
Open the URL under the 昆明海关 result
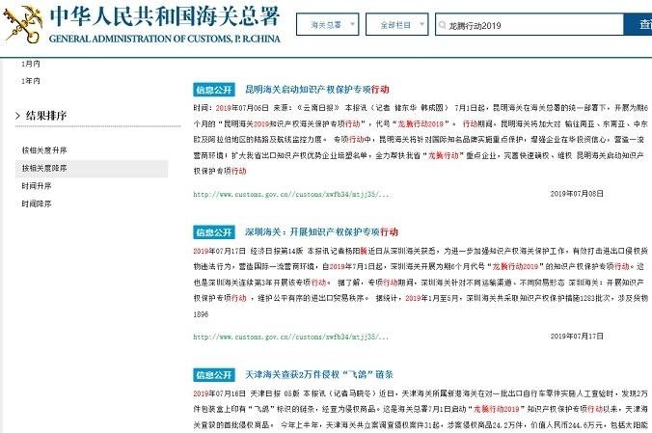point(290,194)
